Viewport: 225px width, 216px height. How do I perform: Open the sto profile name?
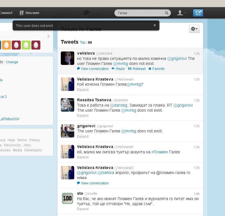[80, 194]
